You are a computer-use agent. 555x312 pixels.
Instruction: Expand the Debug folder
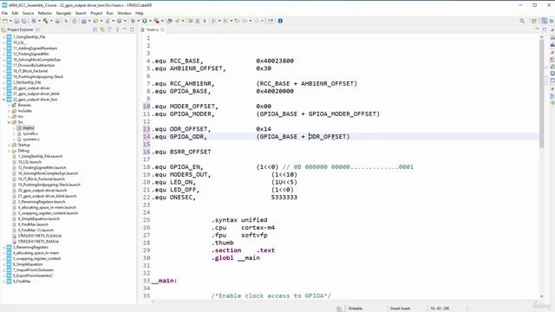pyautogui.click(x=9, y=150)
